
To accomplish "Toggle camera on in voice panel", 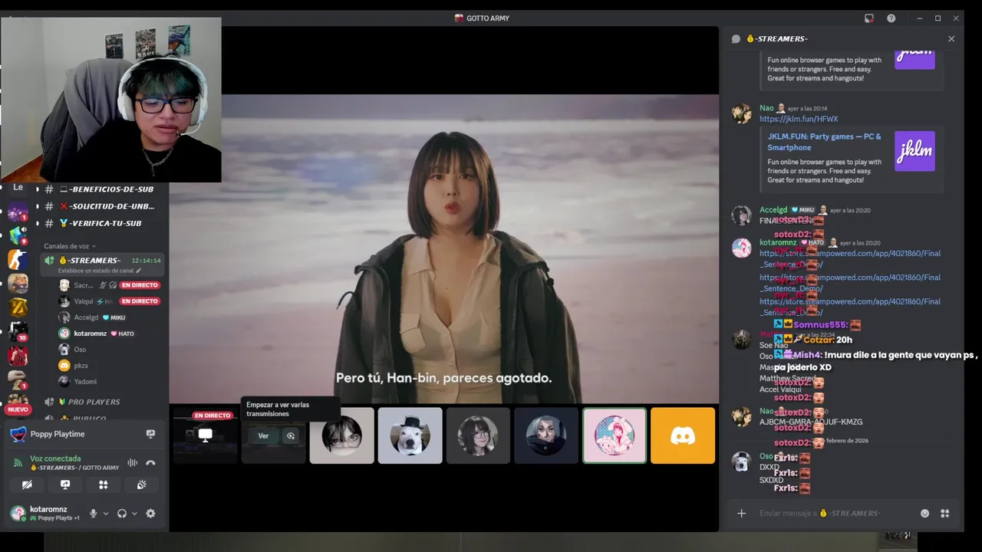I will pos(27,485).
